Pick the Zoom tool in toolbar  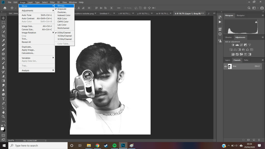pyautogui.click(x=3, y=117)
